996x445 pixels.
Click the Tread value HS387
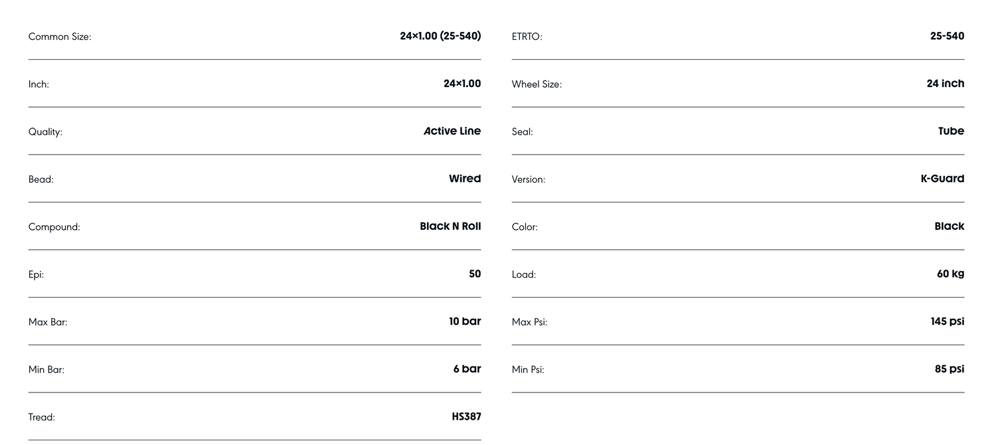[466, 417]
